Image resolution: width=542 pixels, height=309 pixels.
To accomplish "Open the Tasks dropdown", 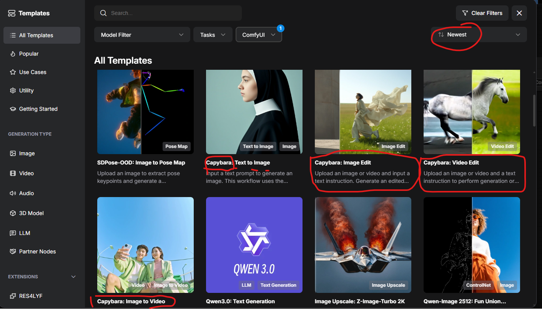I will pyautogui.click(x=213, y=35).
